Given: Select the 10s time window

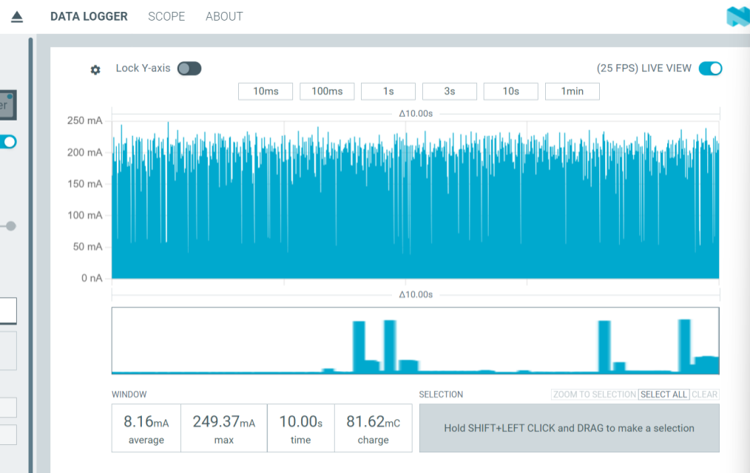Looking at the screenshot, I should (x=511, y=91).
